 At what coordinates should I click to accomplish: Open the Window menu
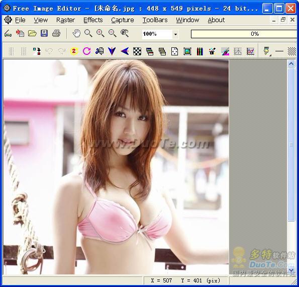coord(187,20)
